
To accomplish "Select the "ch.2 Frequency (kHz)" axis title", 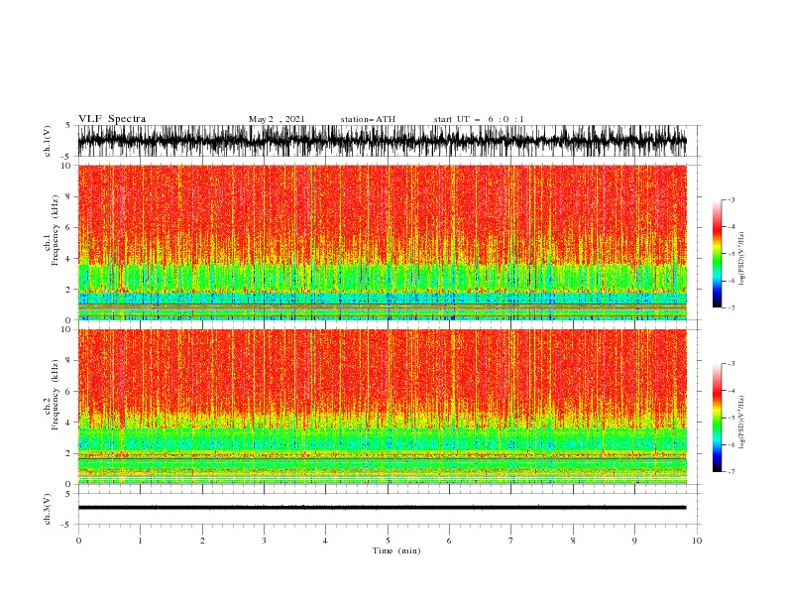I will (x=52, y=395).
